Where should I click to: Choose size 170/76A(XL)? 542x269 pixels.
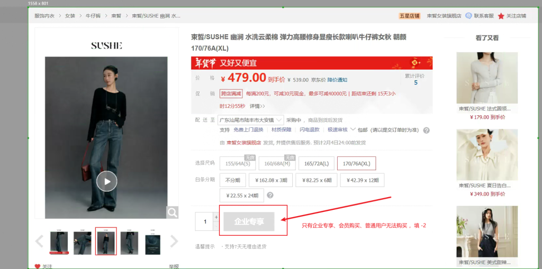click(x=356, y=163)
